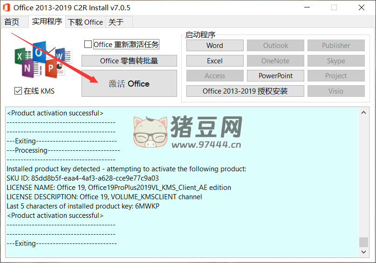Select the 实用程序 tab

pyautogui.click(x=47, y=21)
